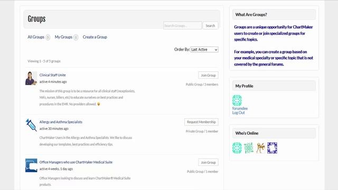Click the 'Public Group / 3 members' text

tap(202, 84)
